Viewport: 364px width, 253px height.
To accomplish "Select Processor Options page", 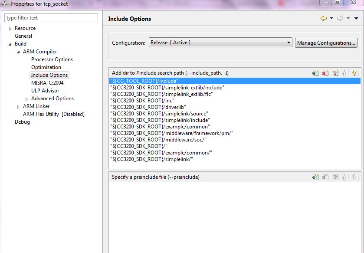I will click(52, 59).
